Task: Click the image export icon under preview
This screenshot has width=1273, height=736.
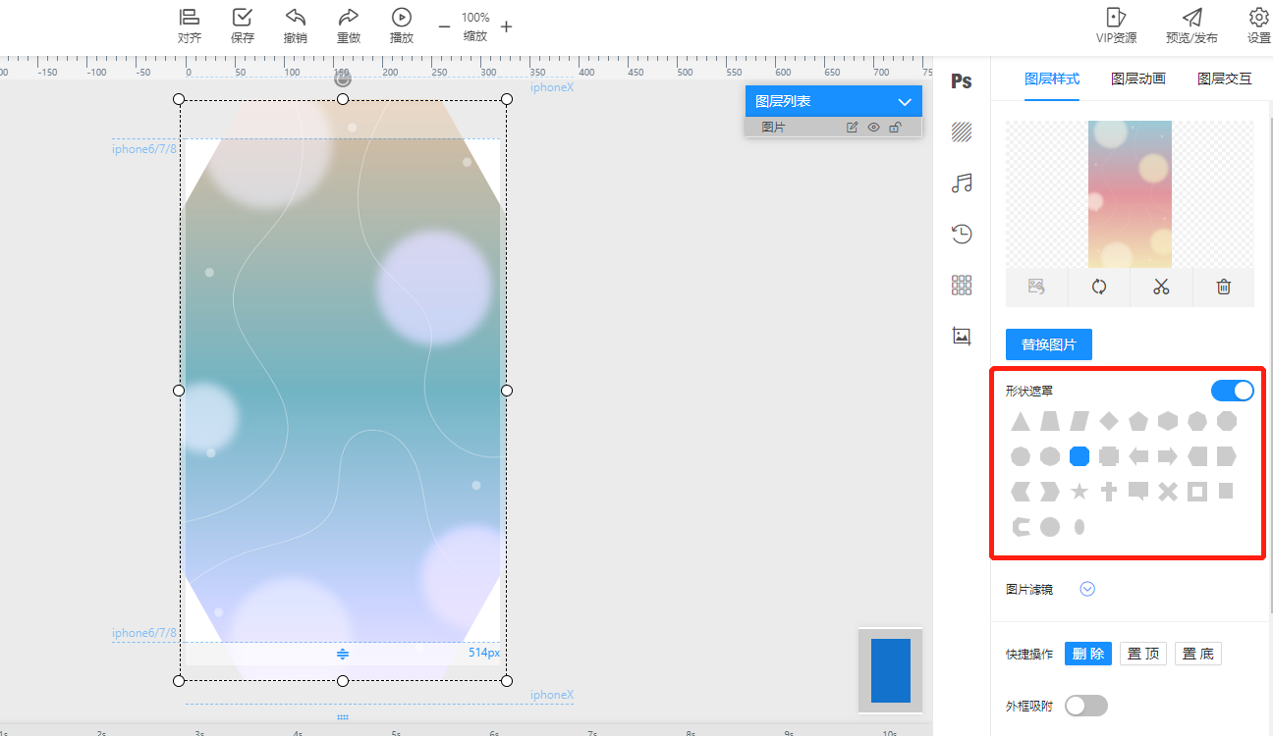Action: (1036, 287)
